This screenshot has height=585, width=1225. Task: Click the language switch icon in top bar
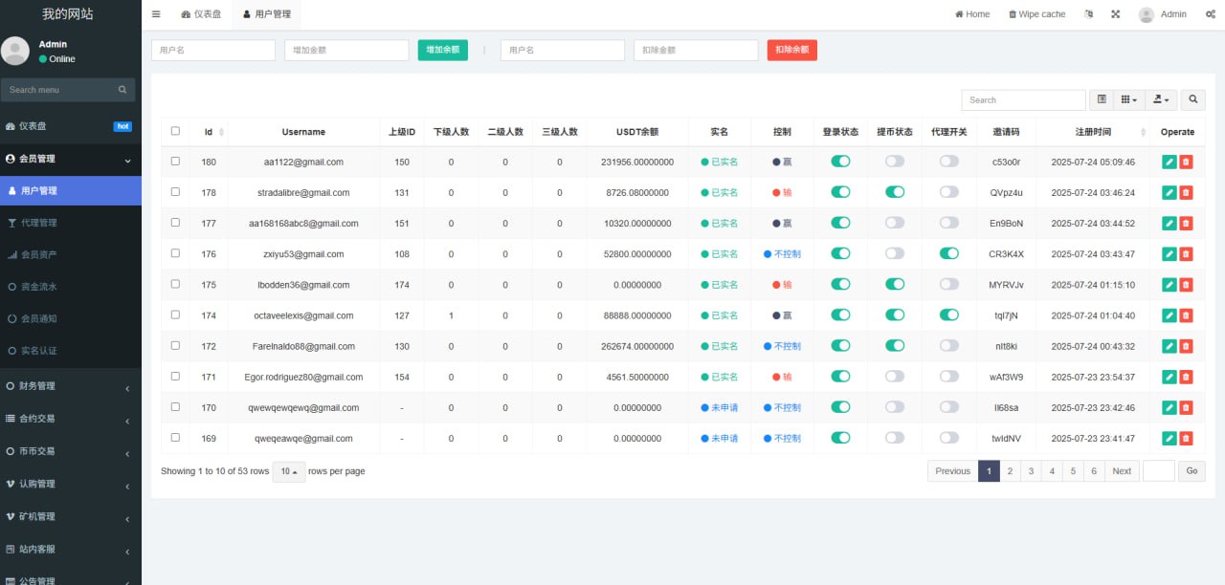point(1088,14)
